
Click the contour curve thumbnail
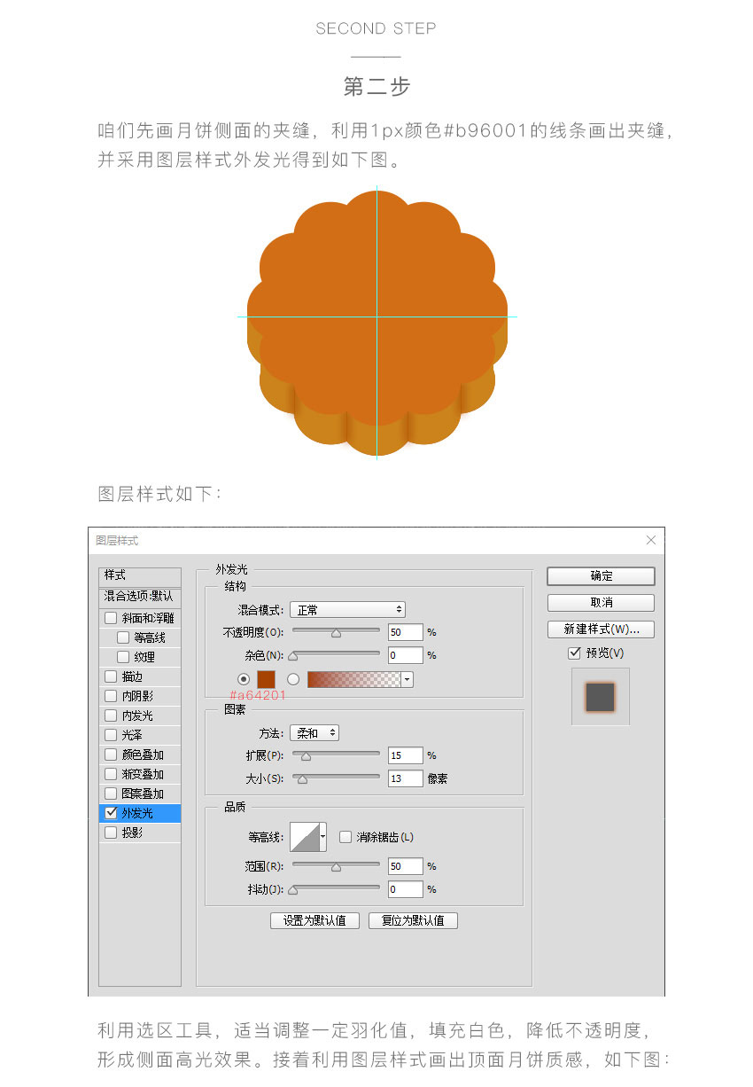coord(304,837)
